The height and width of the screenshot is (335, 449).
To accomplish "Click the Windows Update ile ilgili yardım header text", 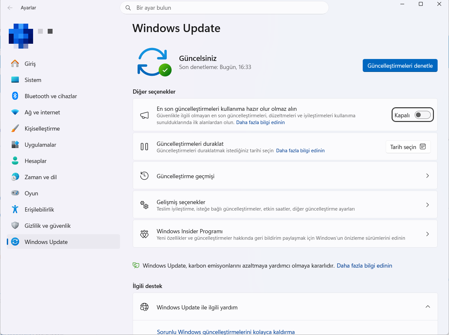I will 197,307.
